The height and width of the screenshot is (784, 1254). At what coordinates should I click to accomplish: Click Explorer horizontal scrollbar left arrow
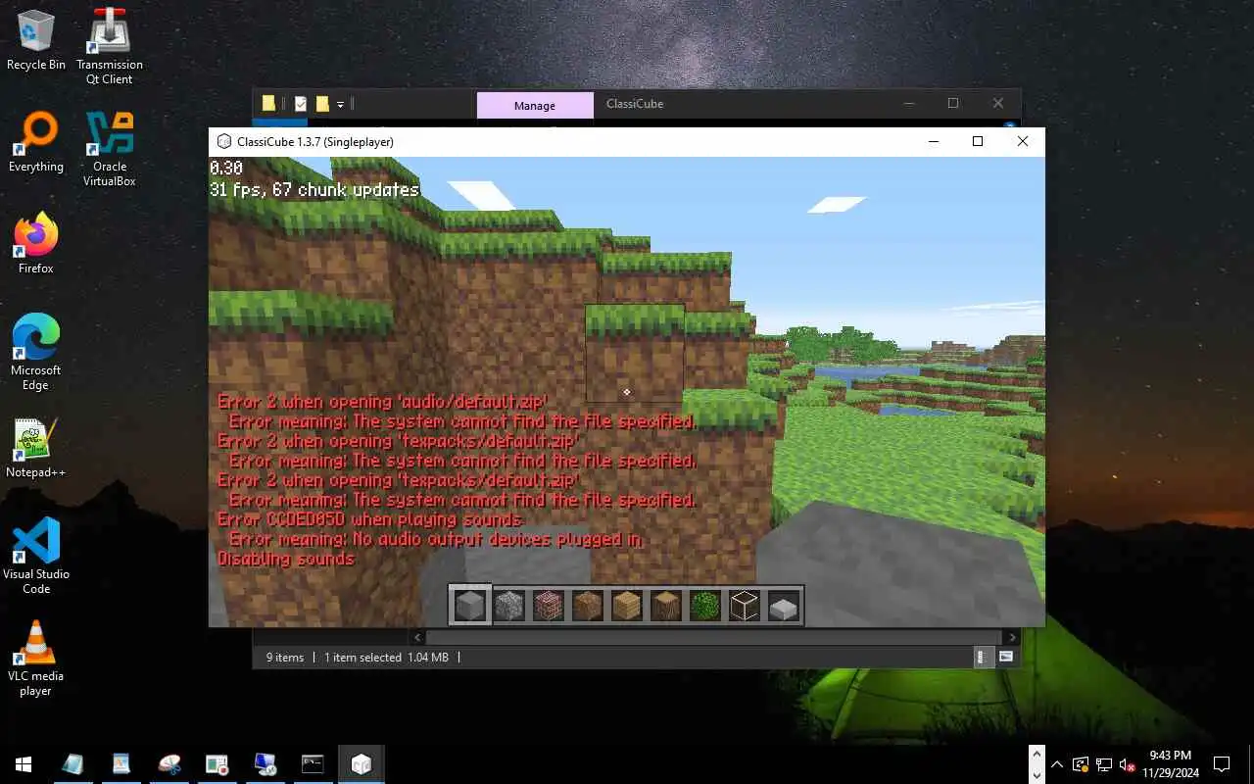(418, 637)
